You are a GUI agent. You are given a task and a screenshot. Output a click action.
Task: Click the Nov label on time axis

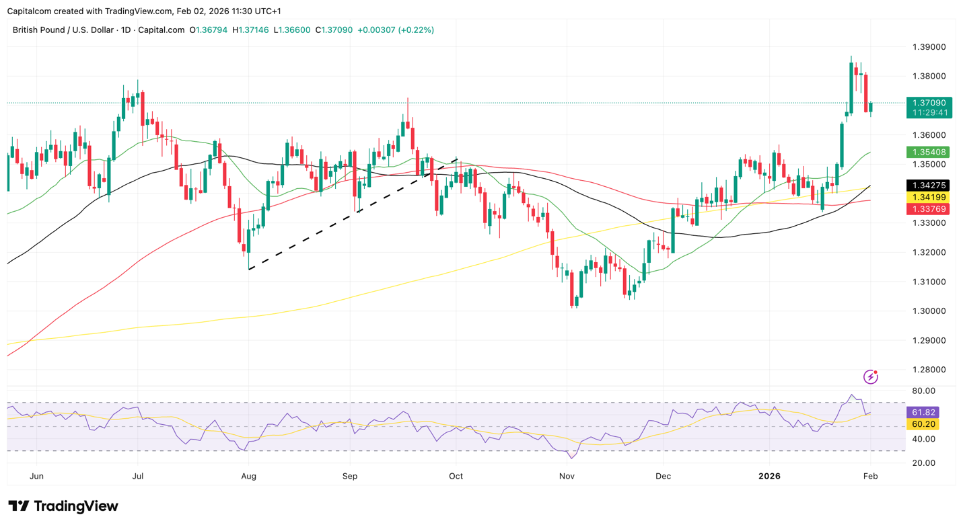pos(567,476)
